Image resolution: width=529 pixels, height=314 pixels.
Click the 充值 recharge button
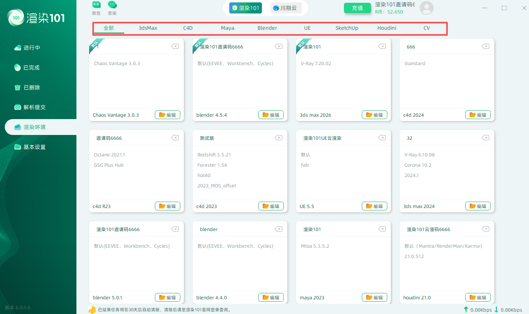[357, 8]
